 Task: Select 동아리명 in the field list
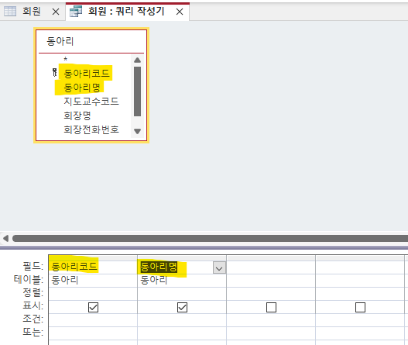point(82,88)
